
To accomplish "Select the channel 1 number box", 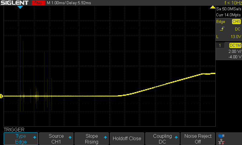I will (220, 45).
